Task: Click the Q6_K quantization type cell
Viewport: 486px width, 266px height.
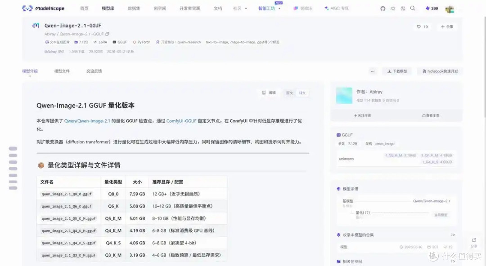Action: tap(113, 206)
